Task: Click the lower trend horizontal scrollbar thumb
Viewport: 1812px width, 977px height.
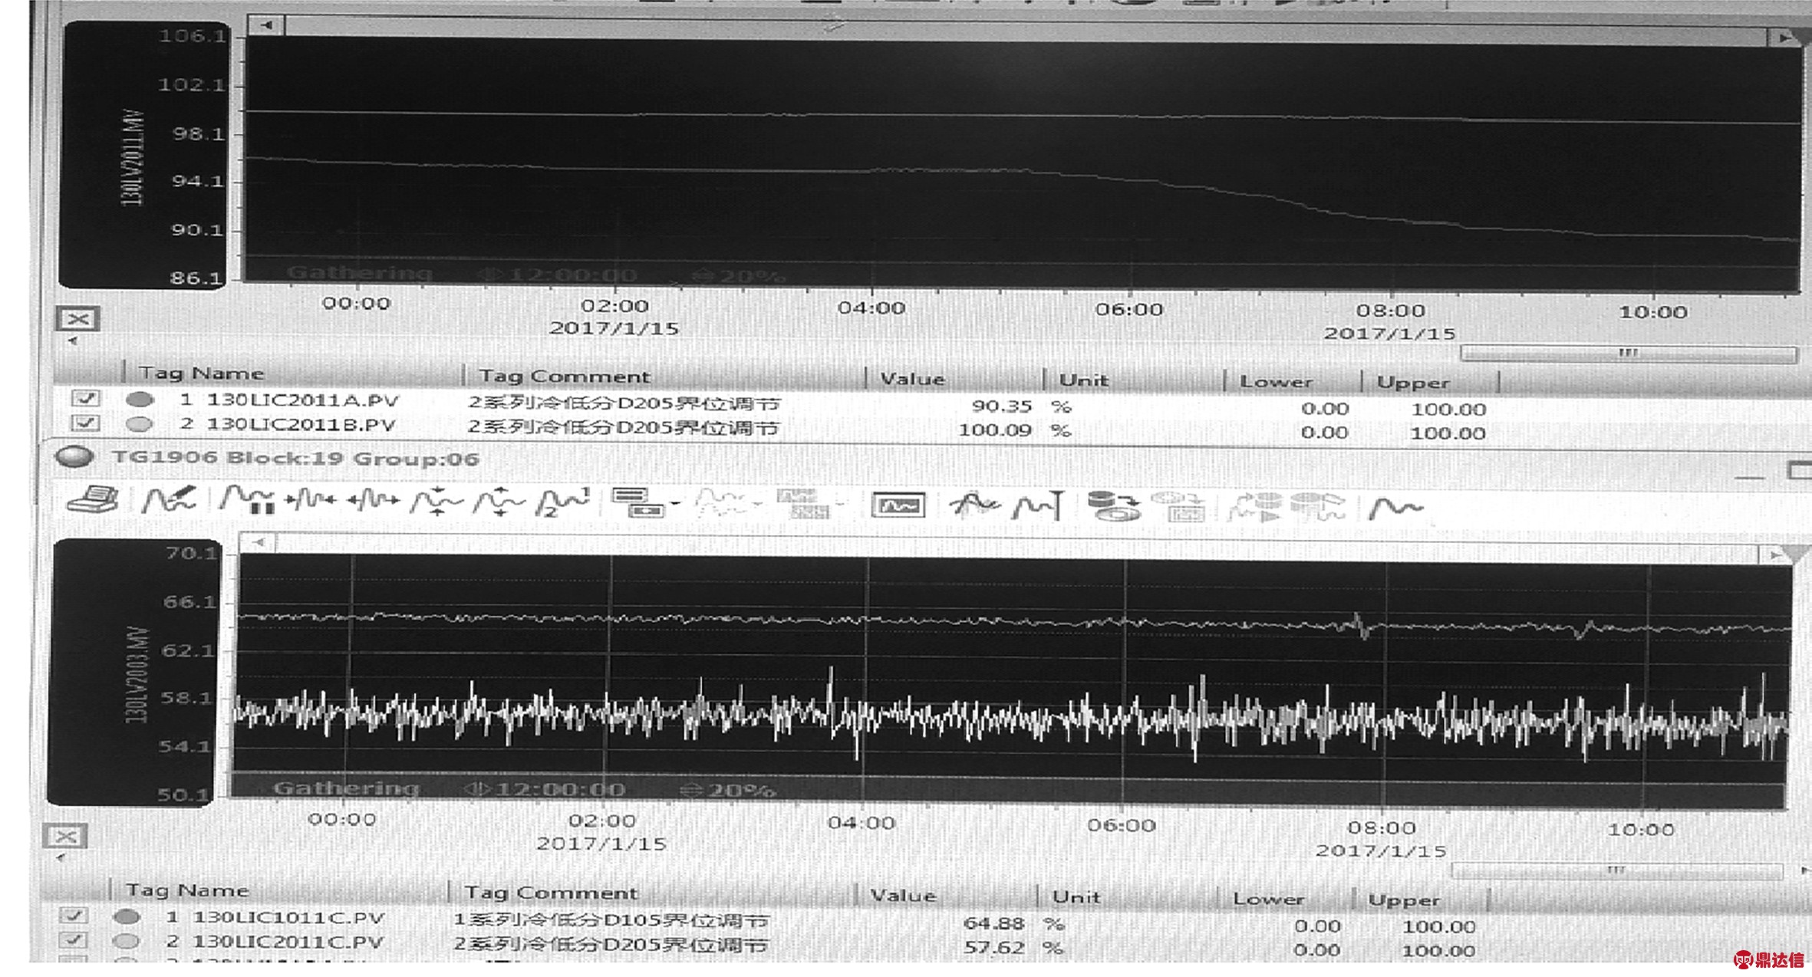Action: 1617,870
